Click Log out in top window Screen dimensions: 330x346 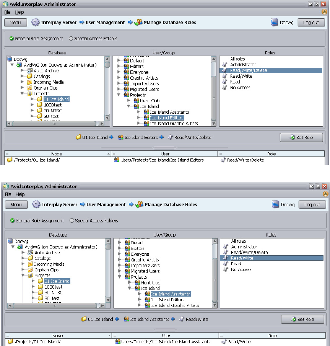(311, 23)
